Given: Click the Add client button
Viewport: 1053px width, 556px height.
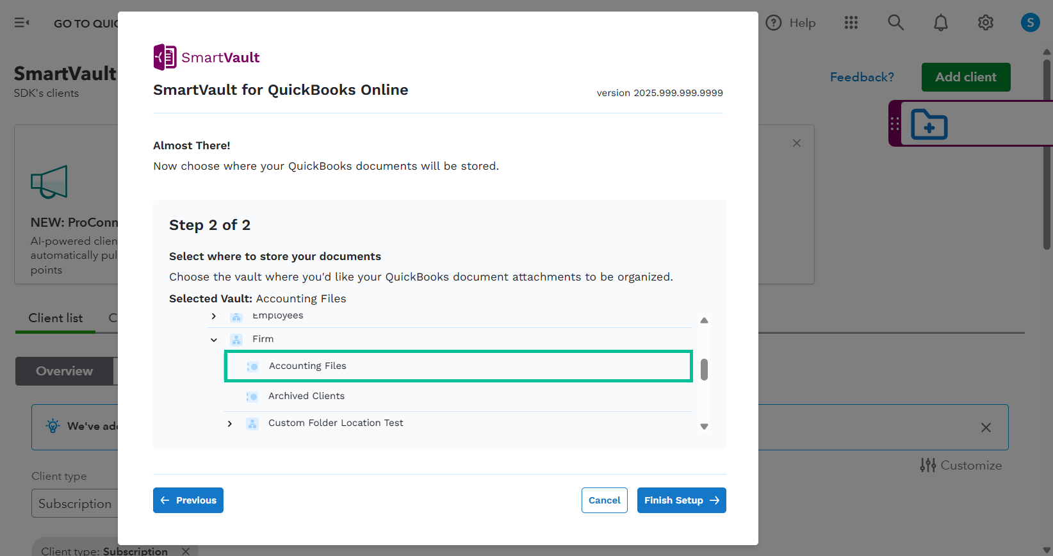Looking at the screenshot, I should tap(966, 77).
